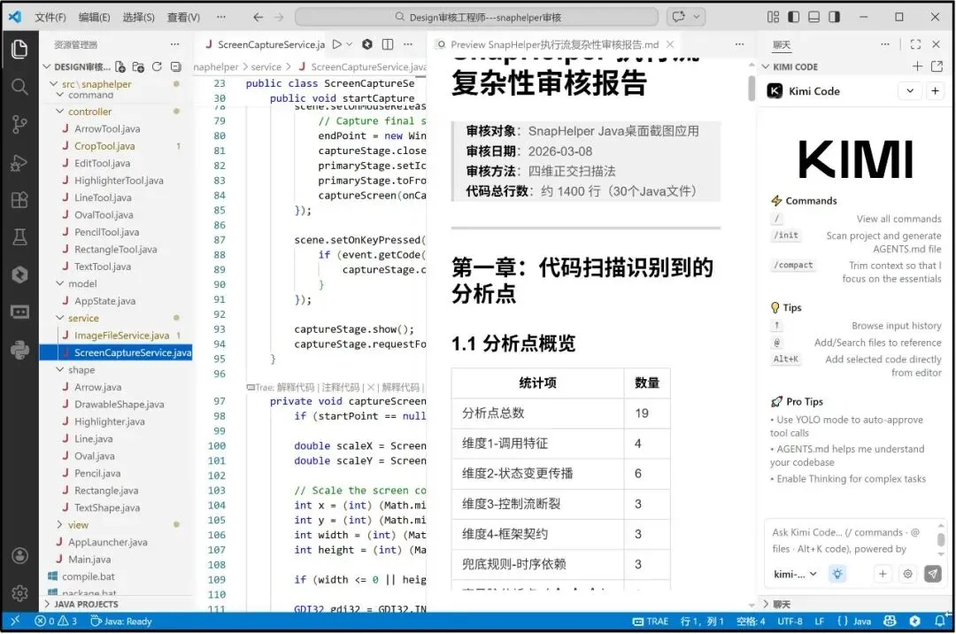Screen dimensions: 956x634
Task: Open the Explorer view in activity bar
Action: [19, 49]
